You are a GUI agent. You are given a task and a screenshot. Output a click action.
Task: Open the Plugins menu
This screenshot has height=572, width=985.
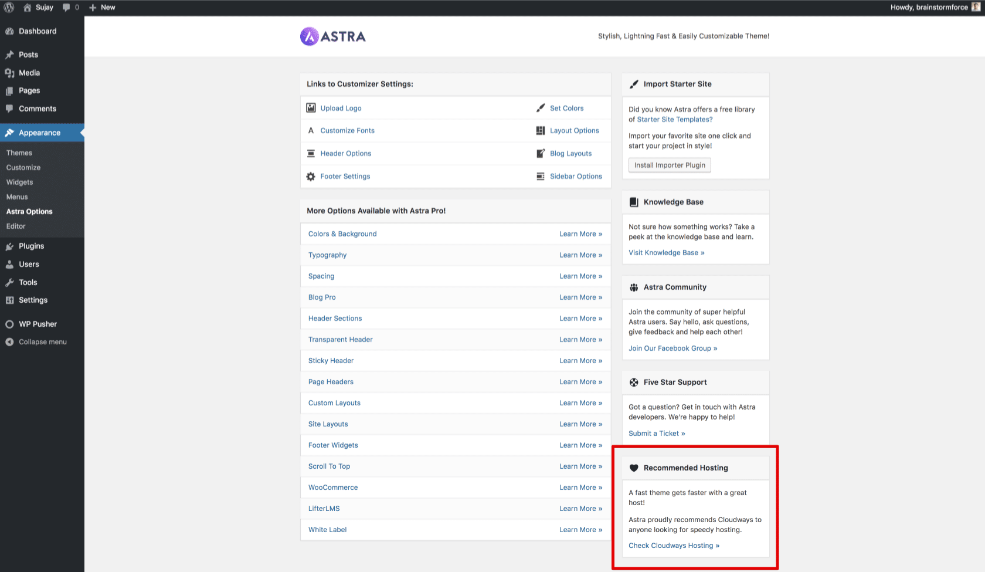[42, 246]
